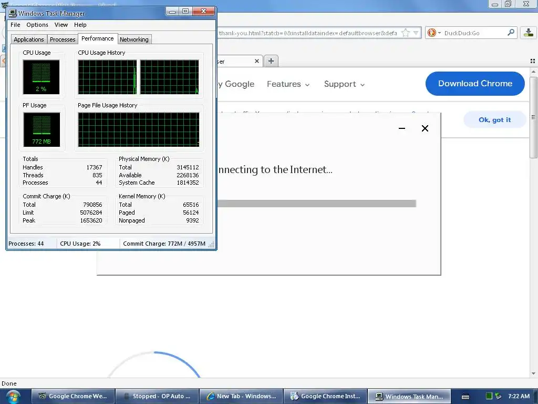
Task: Click the CPU Usage: 2% status entry
Action: [x=80, y=244]
